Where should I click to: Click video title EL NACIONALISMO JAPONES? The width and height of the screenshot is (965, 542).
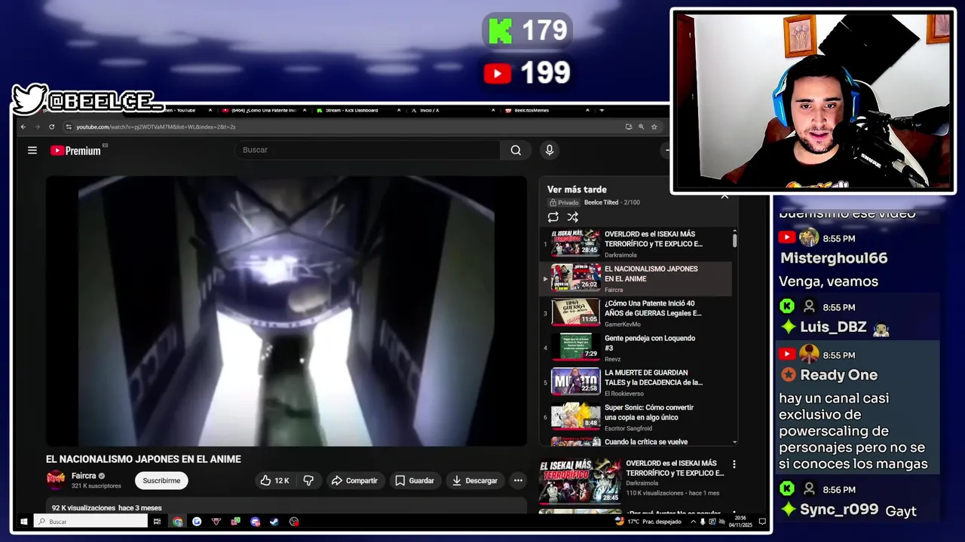143,459
